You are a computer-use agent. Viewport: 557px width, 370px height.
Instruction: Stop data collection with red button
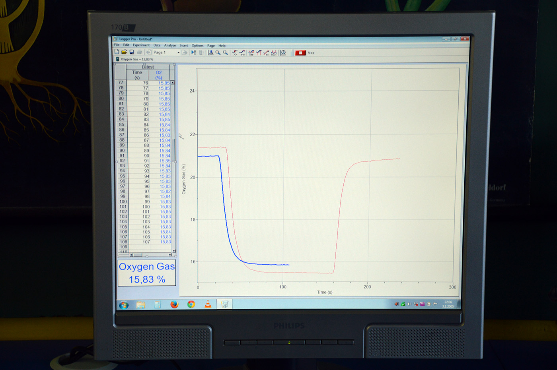coord(300,52)
